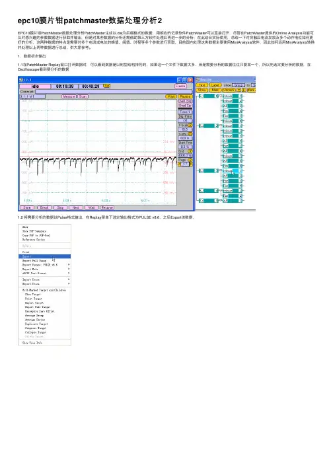Open the Dig. Filter Off selector
This screenshot has height=471, width=333.
pos(185,120)
